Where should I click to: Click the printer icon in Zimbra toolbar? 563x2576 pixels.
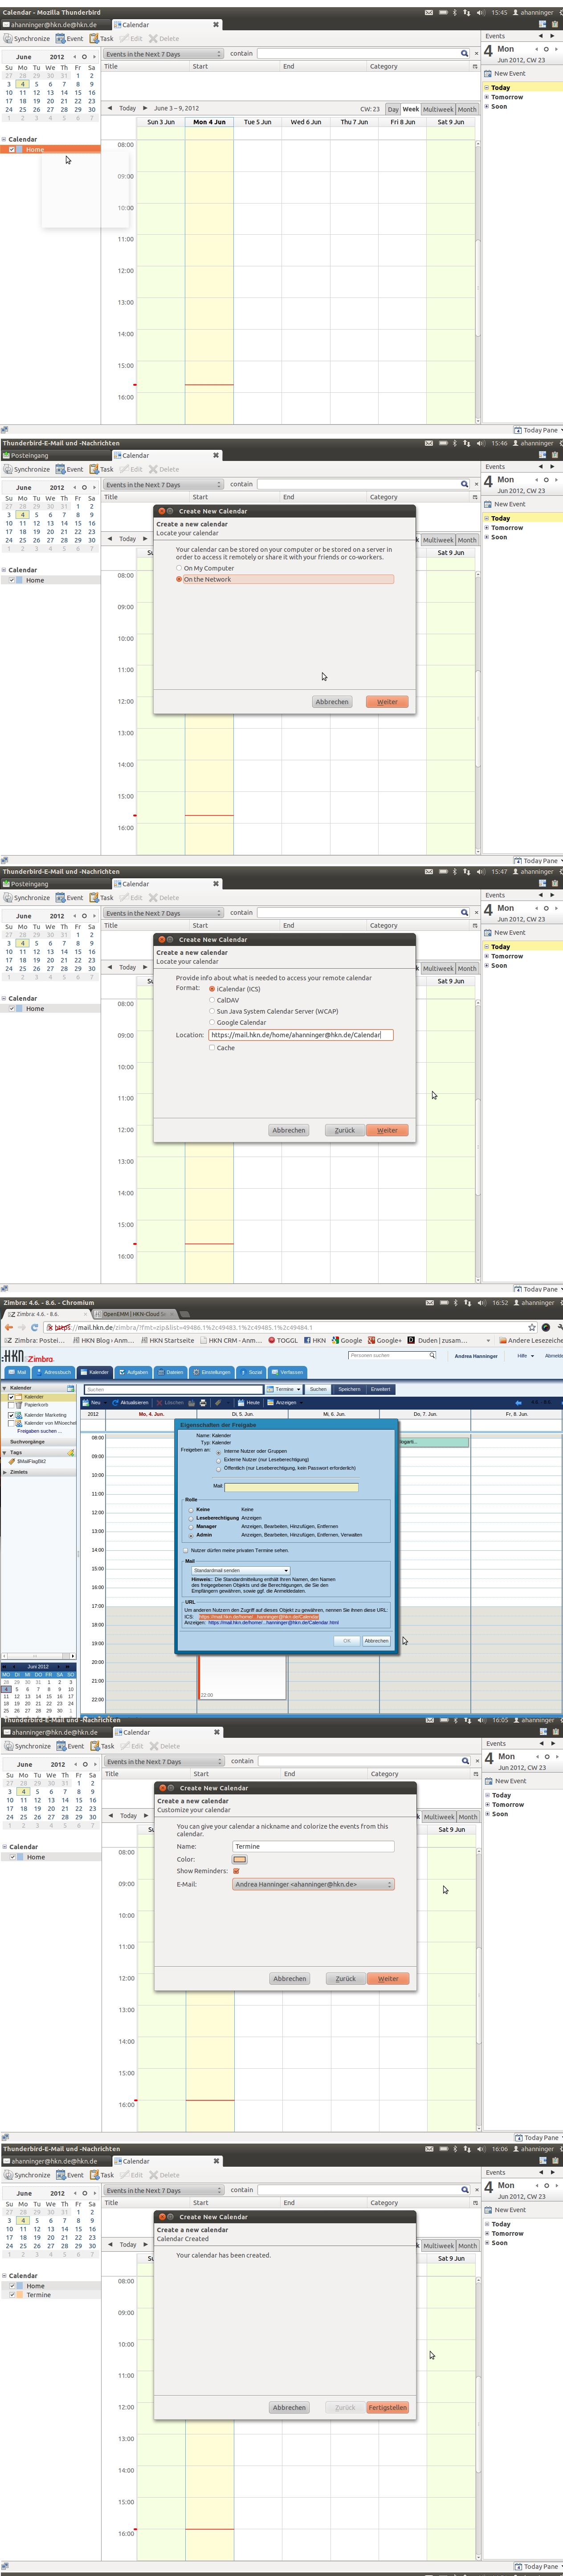pos(203,1402)
